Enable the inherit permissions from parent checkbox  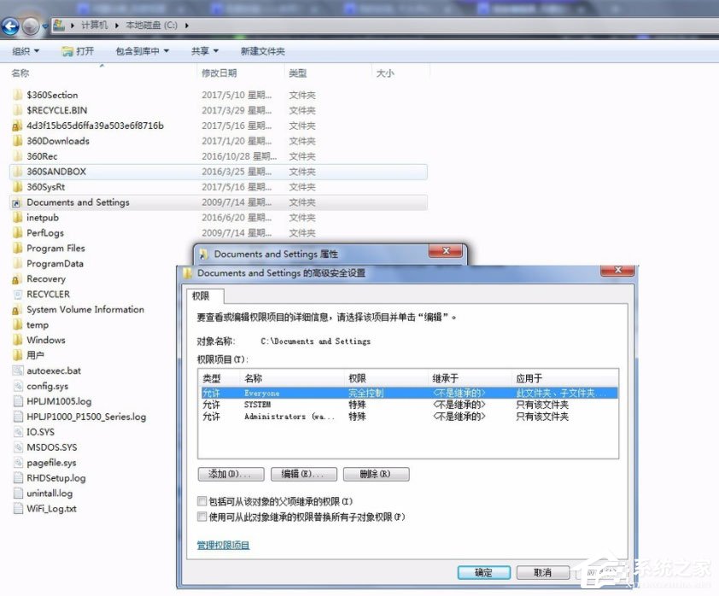202,500
